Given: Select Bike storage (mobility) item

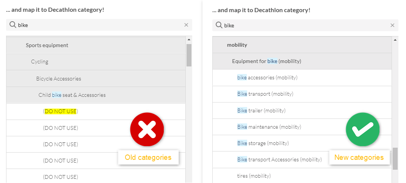Looking at the screenshot, I should point(263,143).
